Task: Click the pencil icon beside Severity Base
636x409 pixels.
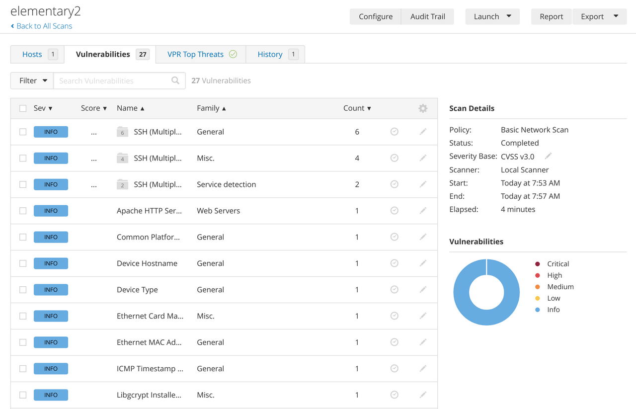Action: pos(548,156)
